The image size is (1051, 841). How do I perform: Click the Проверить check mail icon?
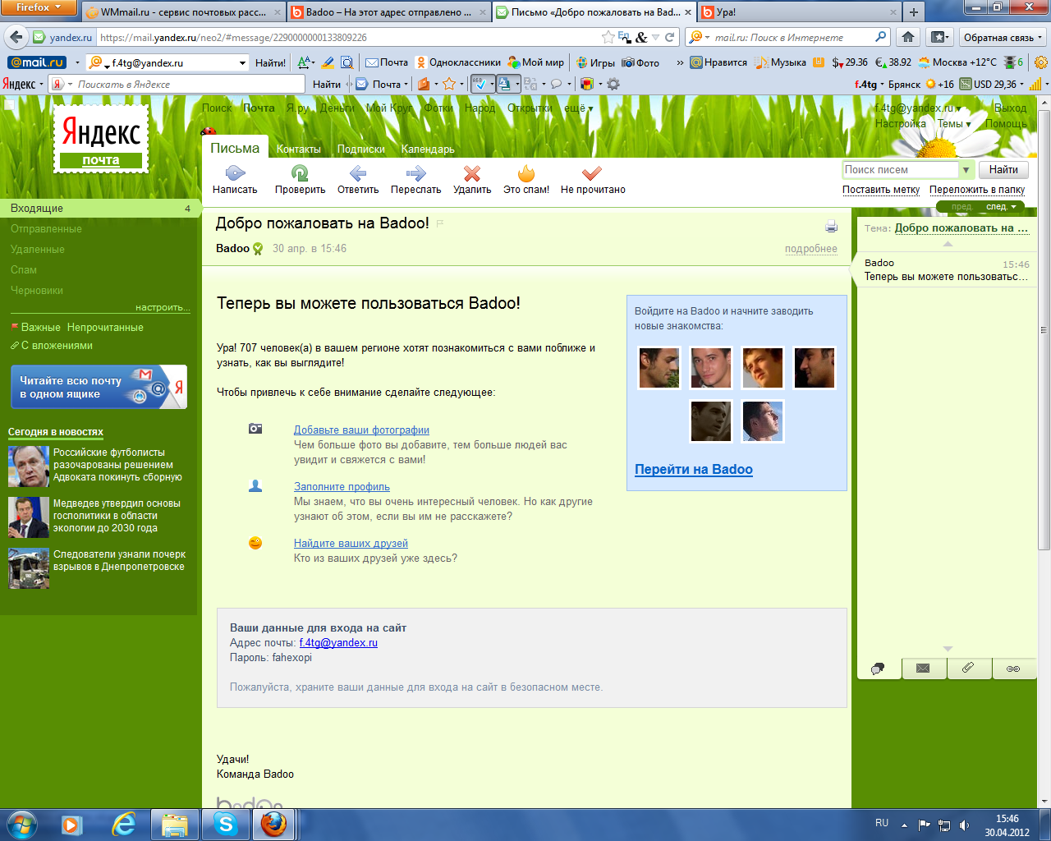click(x=300, y=173)
